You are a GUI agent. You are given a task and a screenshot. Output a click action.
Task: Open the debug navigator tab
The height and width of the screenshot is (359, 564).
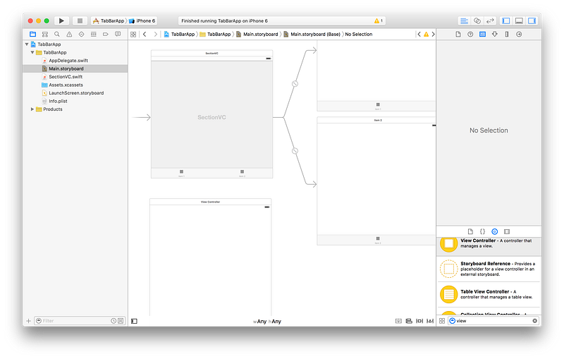[94, 34]
